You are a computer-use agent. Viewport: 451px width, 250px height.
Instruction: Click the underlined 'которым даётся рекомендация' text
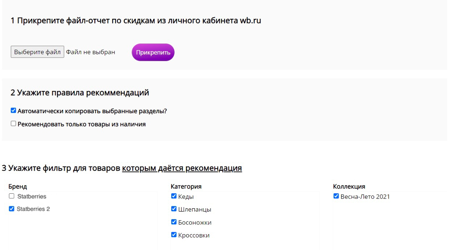182,168
